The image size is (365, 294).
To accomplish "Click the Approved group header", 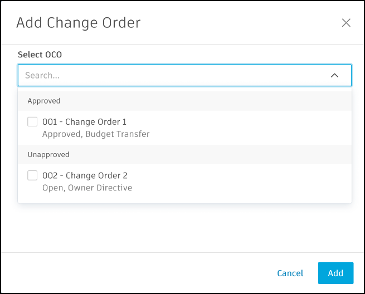I will [x=44, y=101].
